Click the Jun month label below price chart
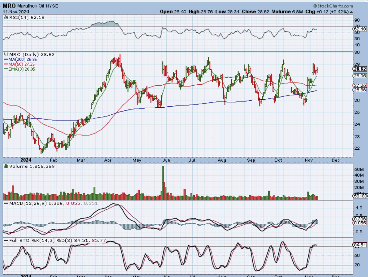The height and width of the screenshot is (277, 368). click(166, 160)
